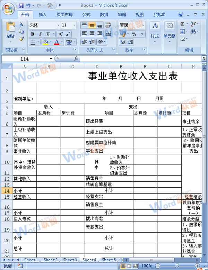Click the Paste clipboard icon
Screen dimensions: 208x270
[x=10, y=27]
